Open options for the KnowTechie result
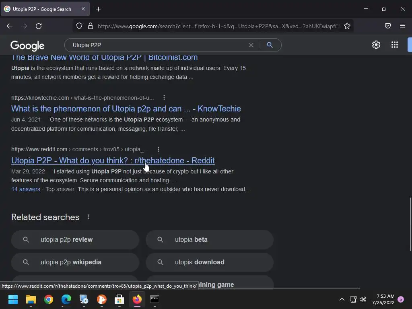This screenshot has width=412, height=309. point(164,97)
